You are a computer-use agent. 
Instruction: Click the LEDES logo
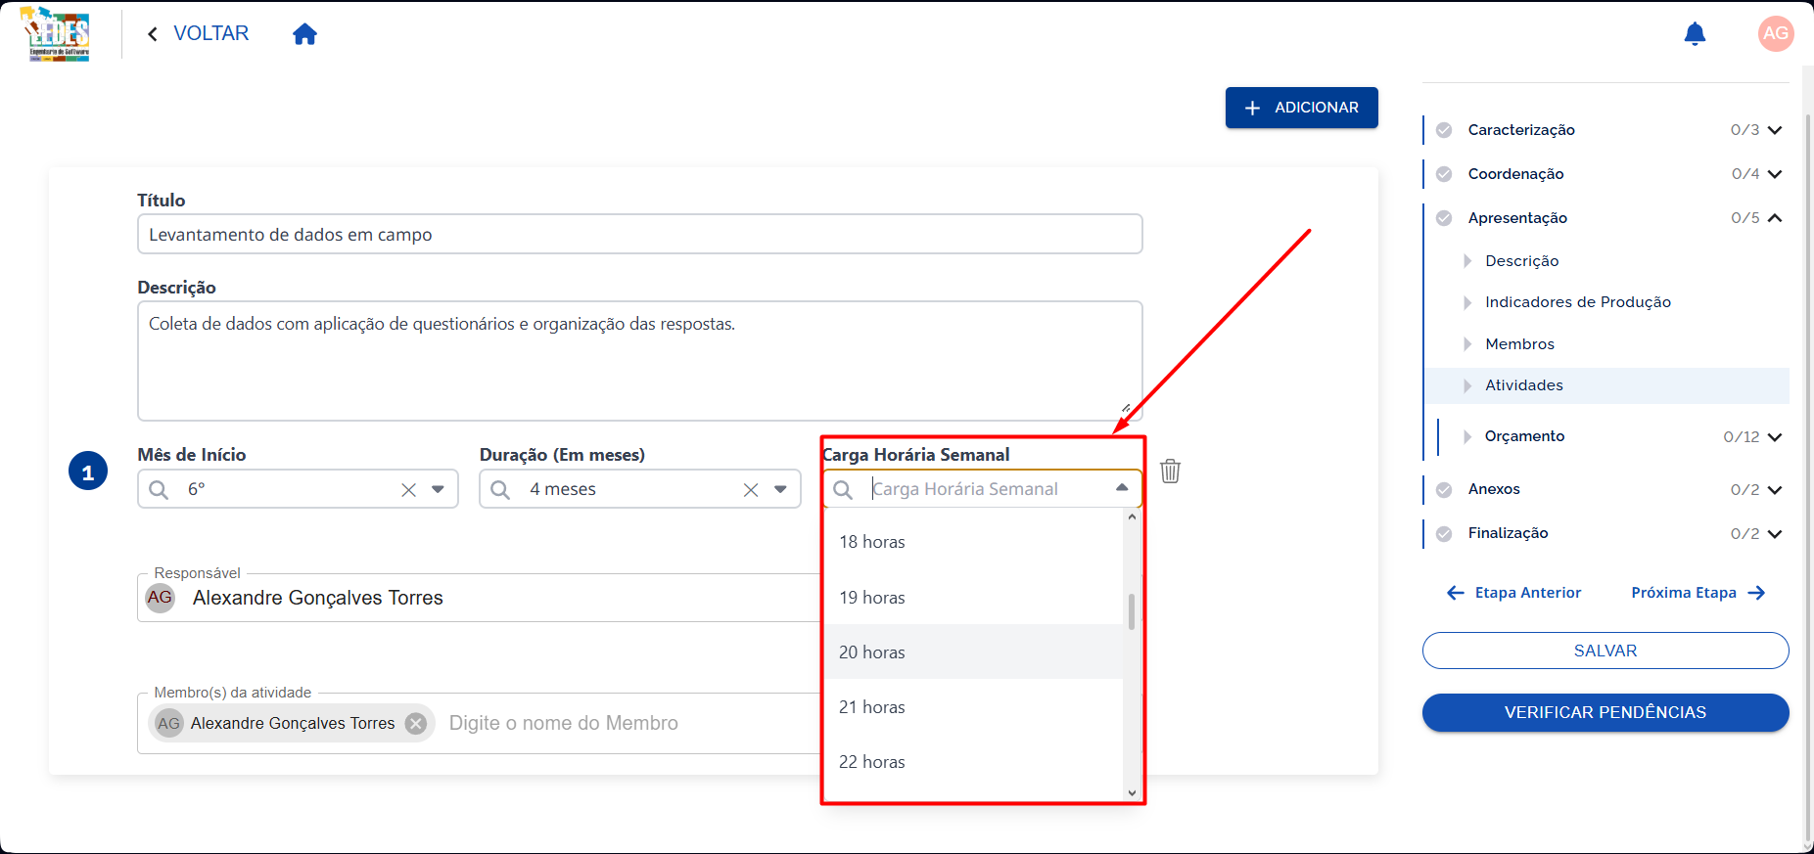58,34
